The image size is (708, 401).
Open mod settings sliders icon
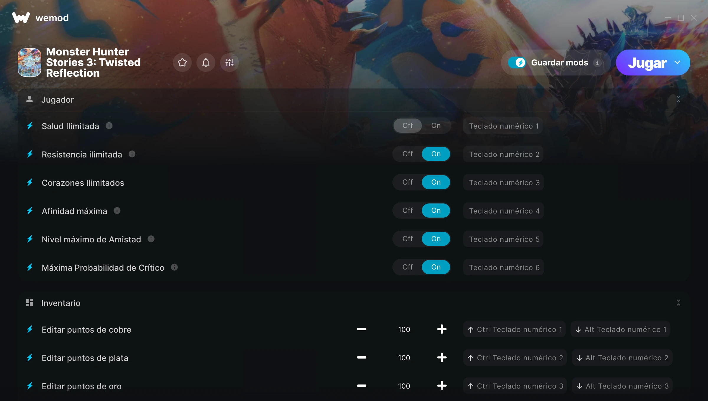tap(230, 63)
